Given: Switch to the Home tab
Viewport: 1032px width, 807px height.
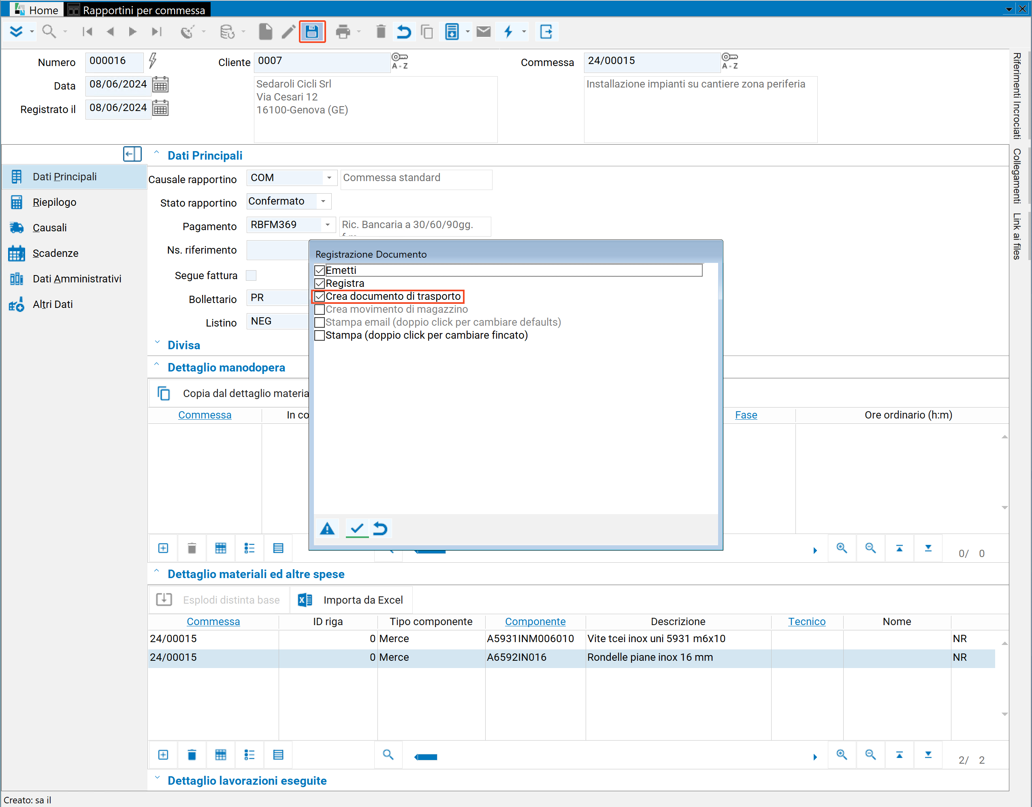Looking at the screenshot, I should coord(37,9).
